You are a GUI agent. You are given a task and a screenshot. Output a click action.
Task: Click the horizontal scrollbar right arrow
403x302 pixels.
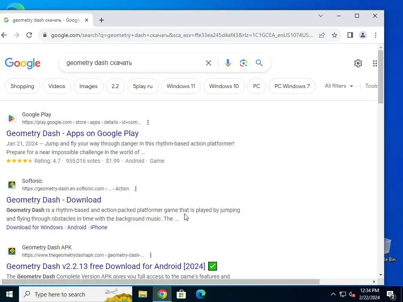click(374, 282)
